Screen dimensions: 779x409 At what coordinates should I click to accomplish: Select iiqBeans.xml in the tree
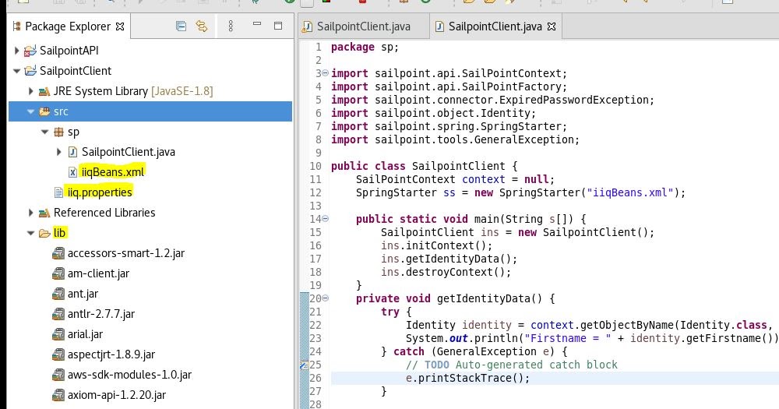(x=113, y=172)
